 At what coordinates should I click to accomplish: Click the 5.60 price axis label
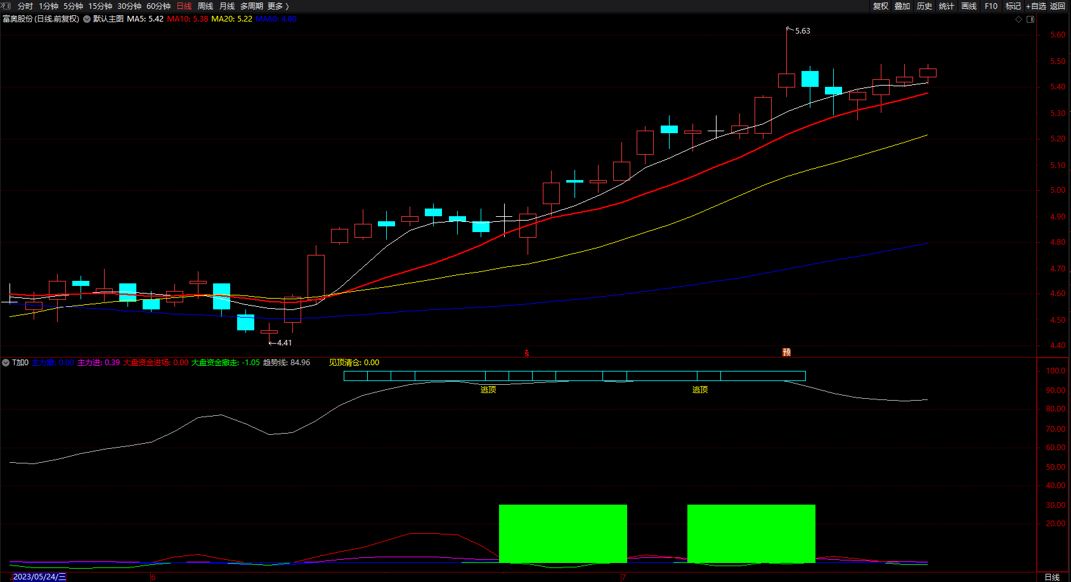point(1058,35)
